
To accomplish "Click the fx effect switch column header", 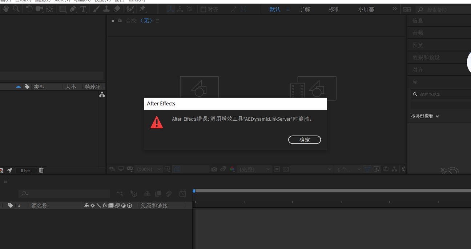I will point(105,205).
